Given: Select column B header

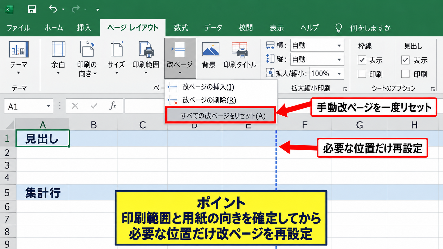Looking at the screenshot, I should pyautogui.click(x=94, y=125).
